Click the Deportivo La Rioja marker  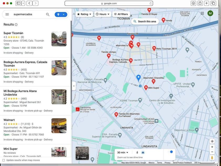click(197, 130)
